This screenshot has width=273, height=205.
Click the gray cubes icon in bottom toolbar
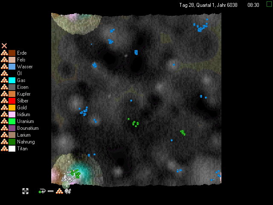pos(67,191)
